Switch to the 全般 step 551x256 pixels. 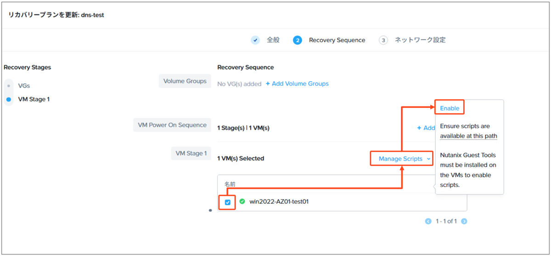coord(273,40)
